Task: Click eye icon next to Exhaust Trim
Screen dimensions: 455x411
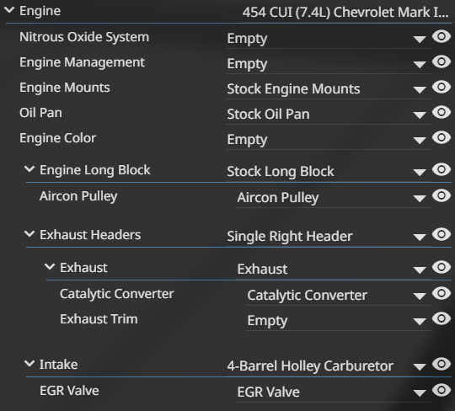Action: point(442,318)
